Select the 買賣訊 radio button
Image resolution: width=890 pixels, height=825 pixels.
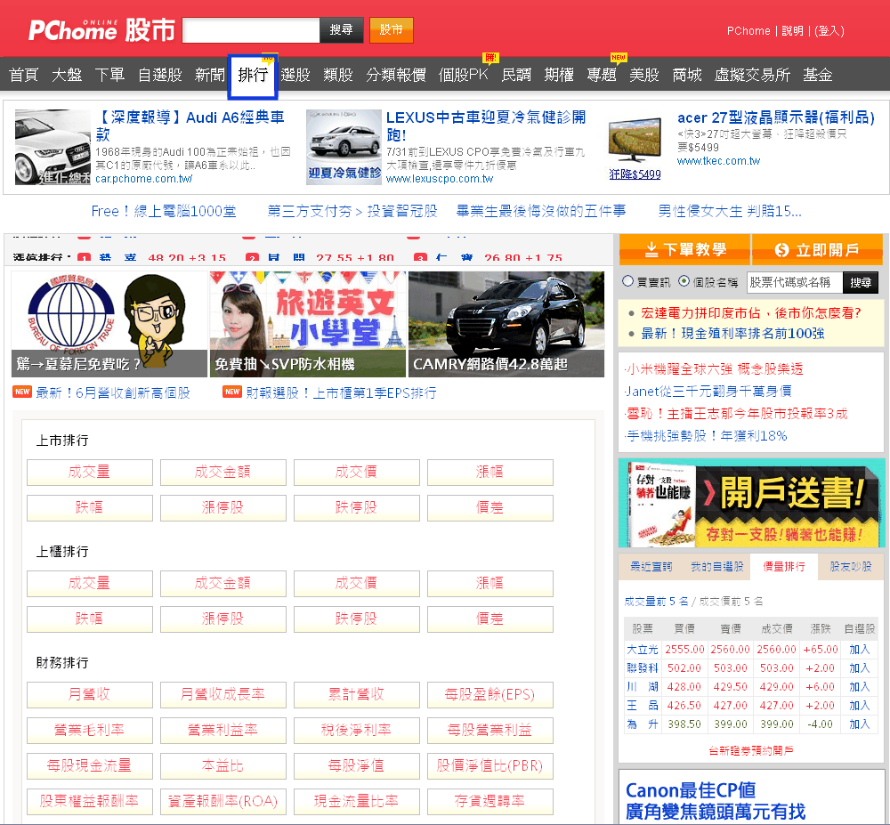627,281
